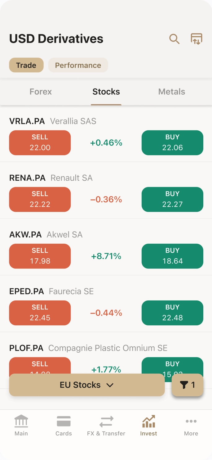Open the search magnifier icon
The image size is (212, 460).
click(x=174, y=39)
